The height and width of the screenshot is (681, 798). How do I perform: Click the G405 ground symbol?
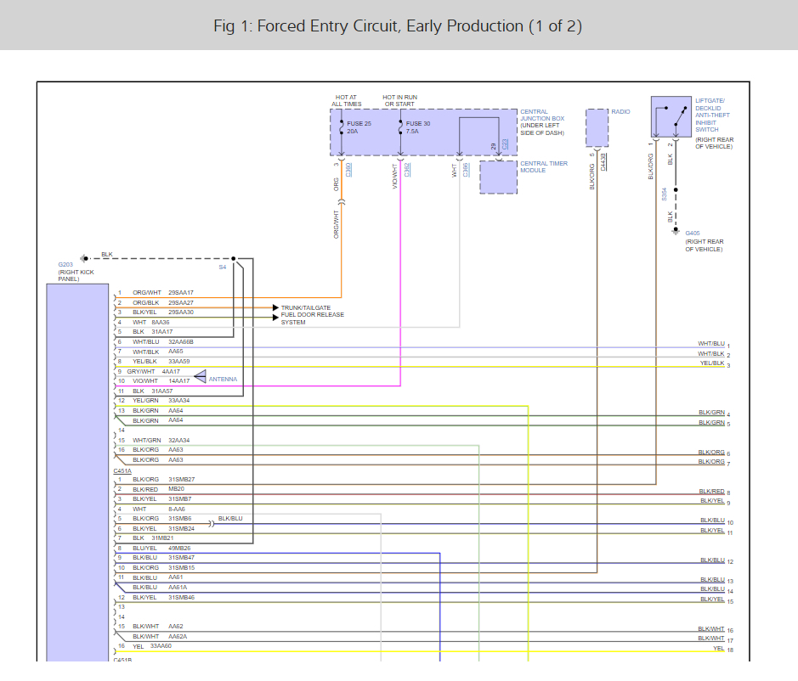click(x=676, y=229)
